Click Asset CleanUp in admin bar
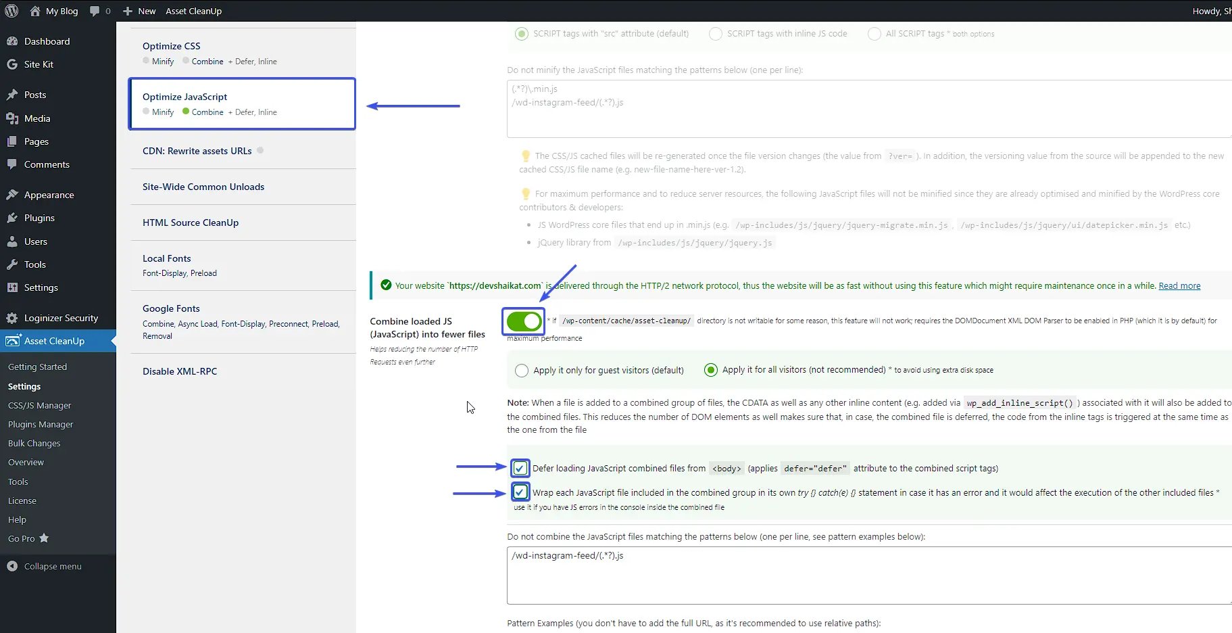 (x=193, y=11)
